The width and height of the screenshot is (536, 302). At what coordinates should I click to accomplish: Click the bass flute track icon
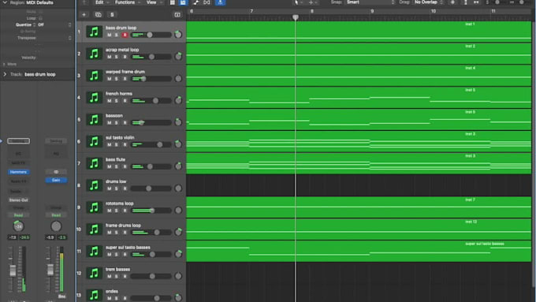coord(94,163)
